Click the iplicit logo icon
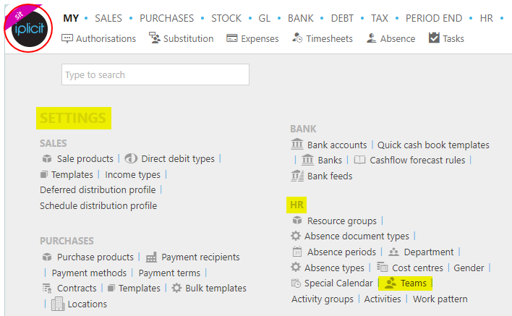The width and height of the screenshot is (512, 316). pos(29,28)
